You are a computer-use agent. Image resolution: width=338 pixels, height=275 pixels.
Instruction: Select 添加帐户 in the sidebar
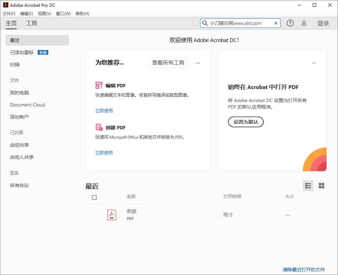point(19,117)
